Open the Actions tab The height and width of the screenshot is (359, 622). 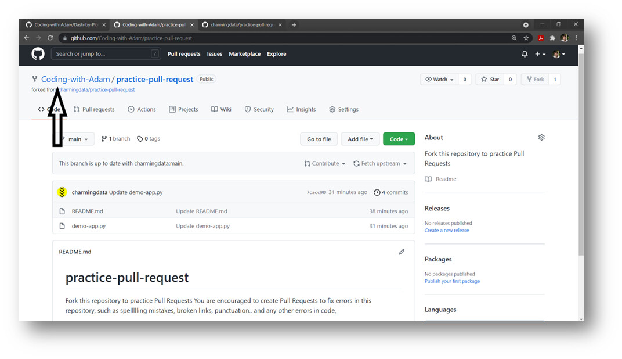142,109
